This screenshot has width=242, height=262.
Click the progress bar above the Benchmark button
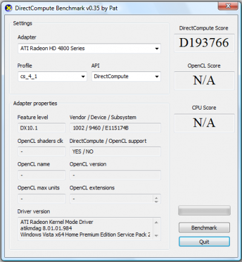204,211
